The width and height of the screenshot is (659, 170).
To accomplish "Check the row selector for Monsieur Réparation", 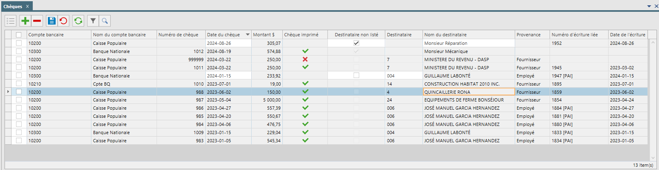I will coord(18,43).
